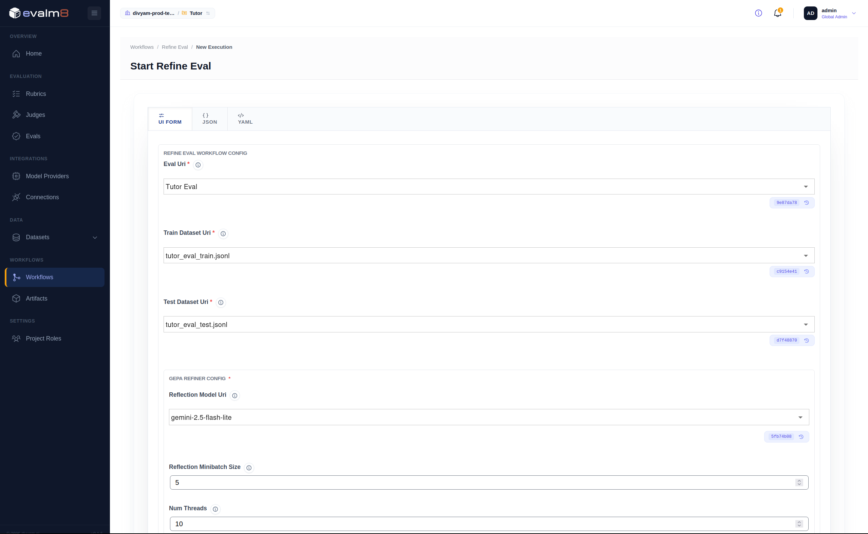Collapse the sidebar with the hamburger icon
This screenshot has height=534, width=868.
94,13
